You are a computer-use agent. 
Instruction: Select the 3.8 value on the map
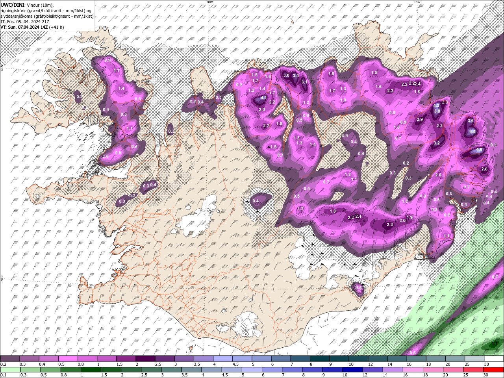(437, 111)
